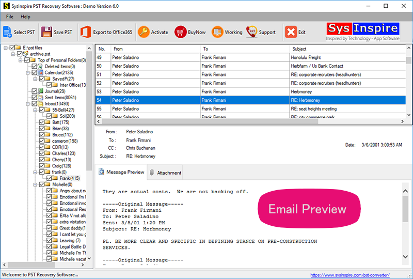Collapse the frank(0) node

35,172
